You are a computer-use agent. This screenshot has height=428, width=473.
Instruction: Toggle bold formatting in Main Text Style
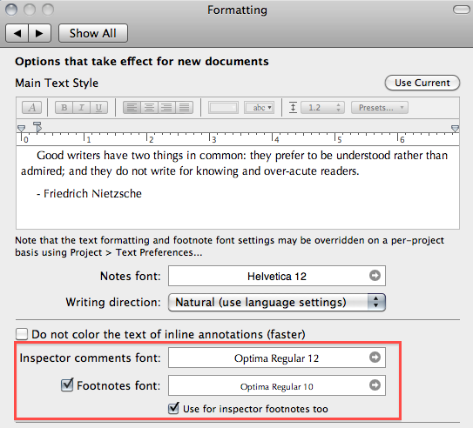64,108
